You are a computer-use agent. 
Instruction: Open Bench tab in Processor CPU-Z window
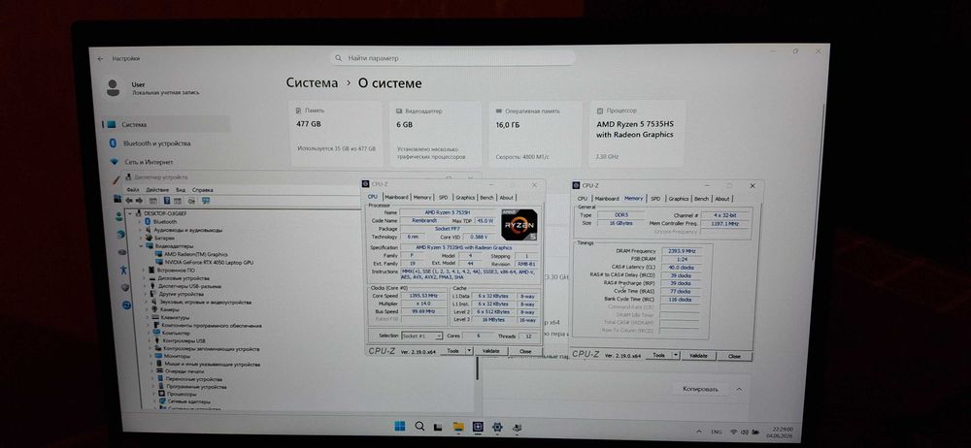click(486, 198)
